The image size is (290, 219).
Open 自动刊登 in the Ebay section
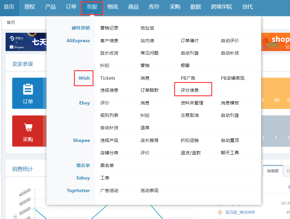pyautogui.click(x=230, y=115)
